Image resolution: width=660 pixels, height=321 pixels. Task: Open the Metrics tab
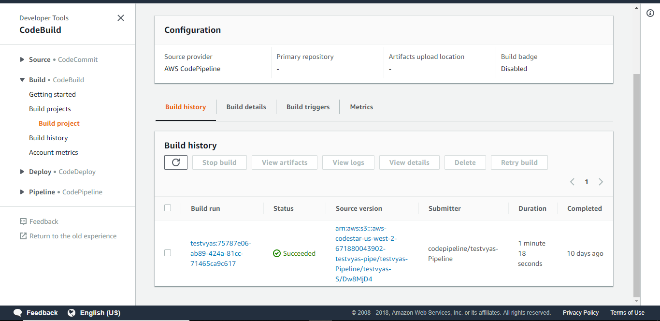tap(361, 107)
